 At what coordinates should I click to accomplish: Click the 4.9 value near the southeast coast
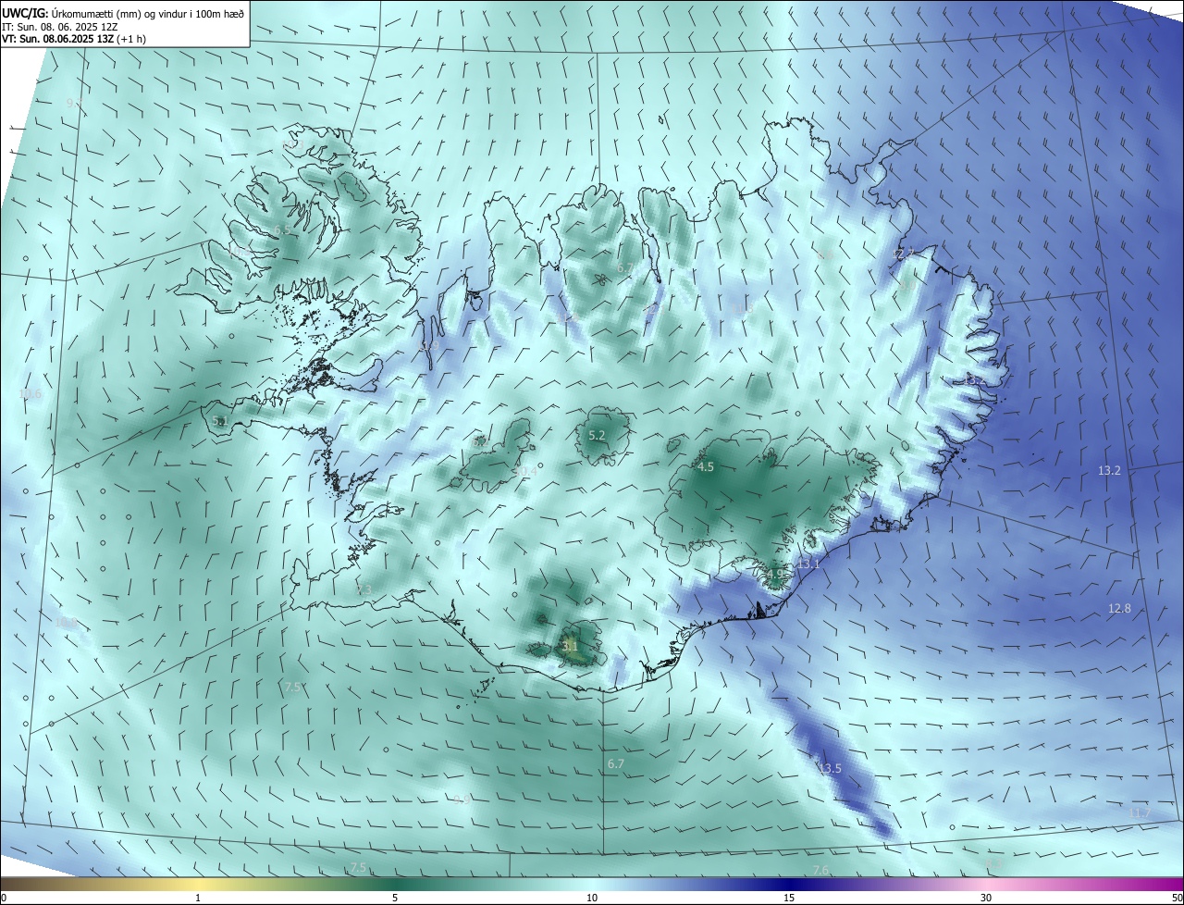point(774,574)
